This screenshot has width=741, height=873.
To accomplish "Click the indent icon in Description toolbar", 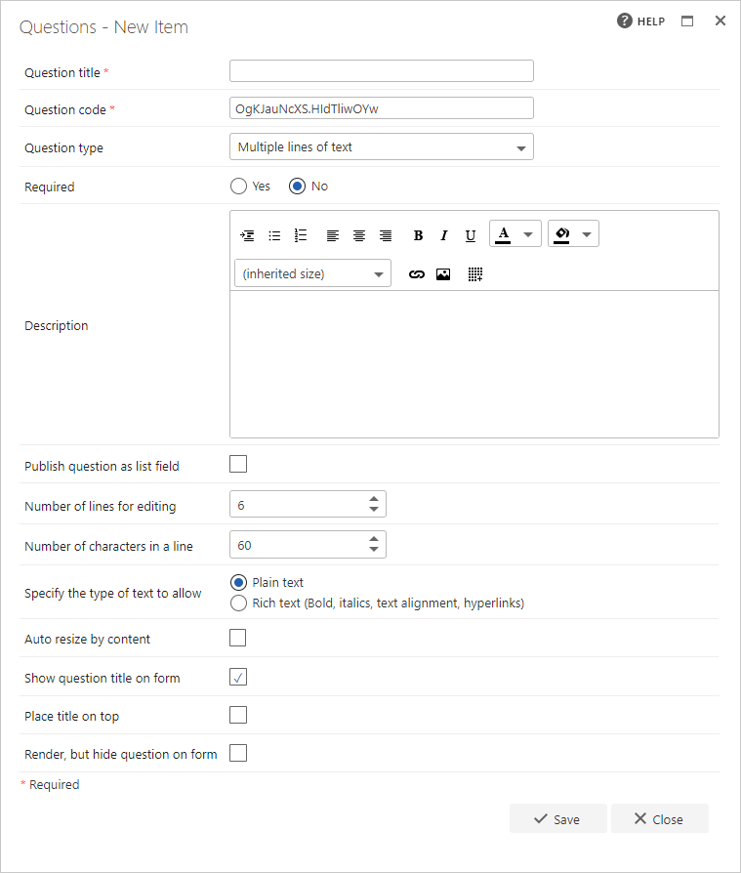I will pos(247,235).
